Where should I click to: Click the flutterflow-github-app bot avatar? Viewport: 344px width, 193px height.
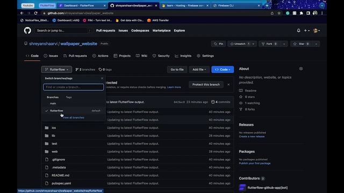[x=242, y=188]
